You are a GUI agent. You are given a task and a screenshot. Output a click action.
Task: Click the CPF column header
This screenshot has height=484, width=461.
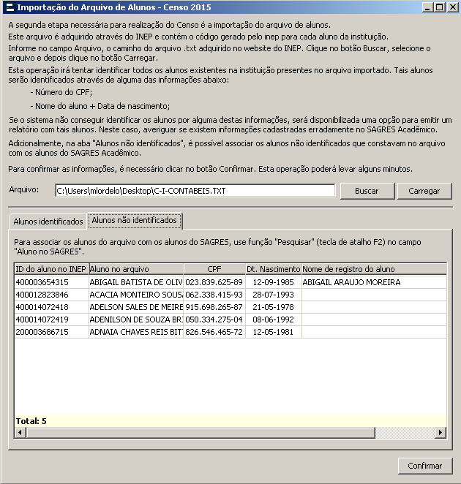pos(214,269)
